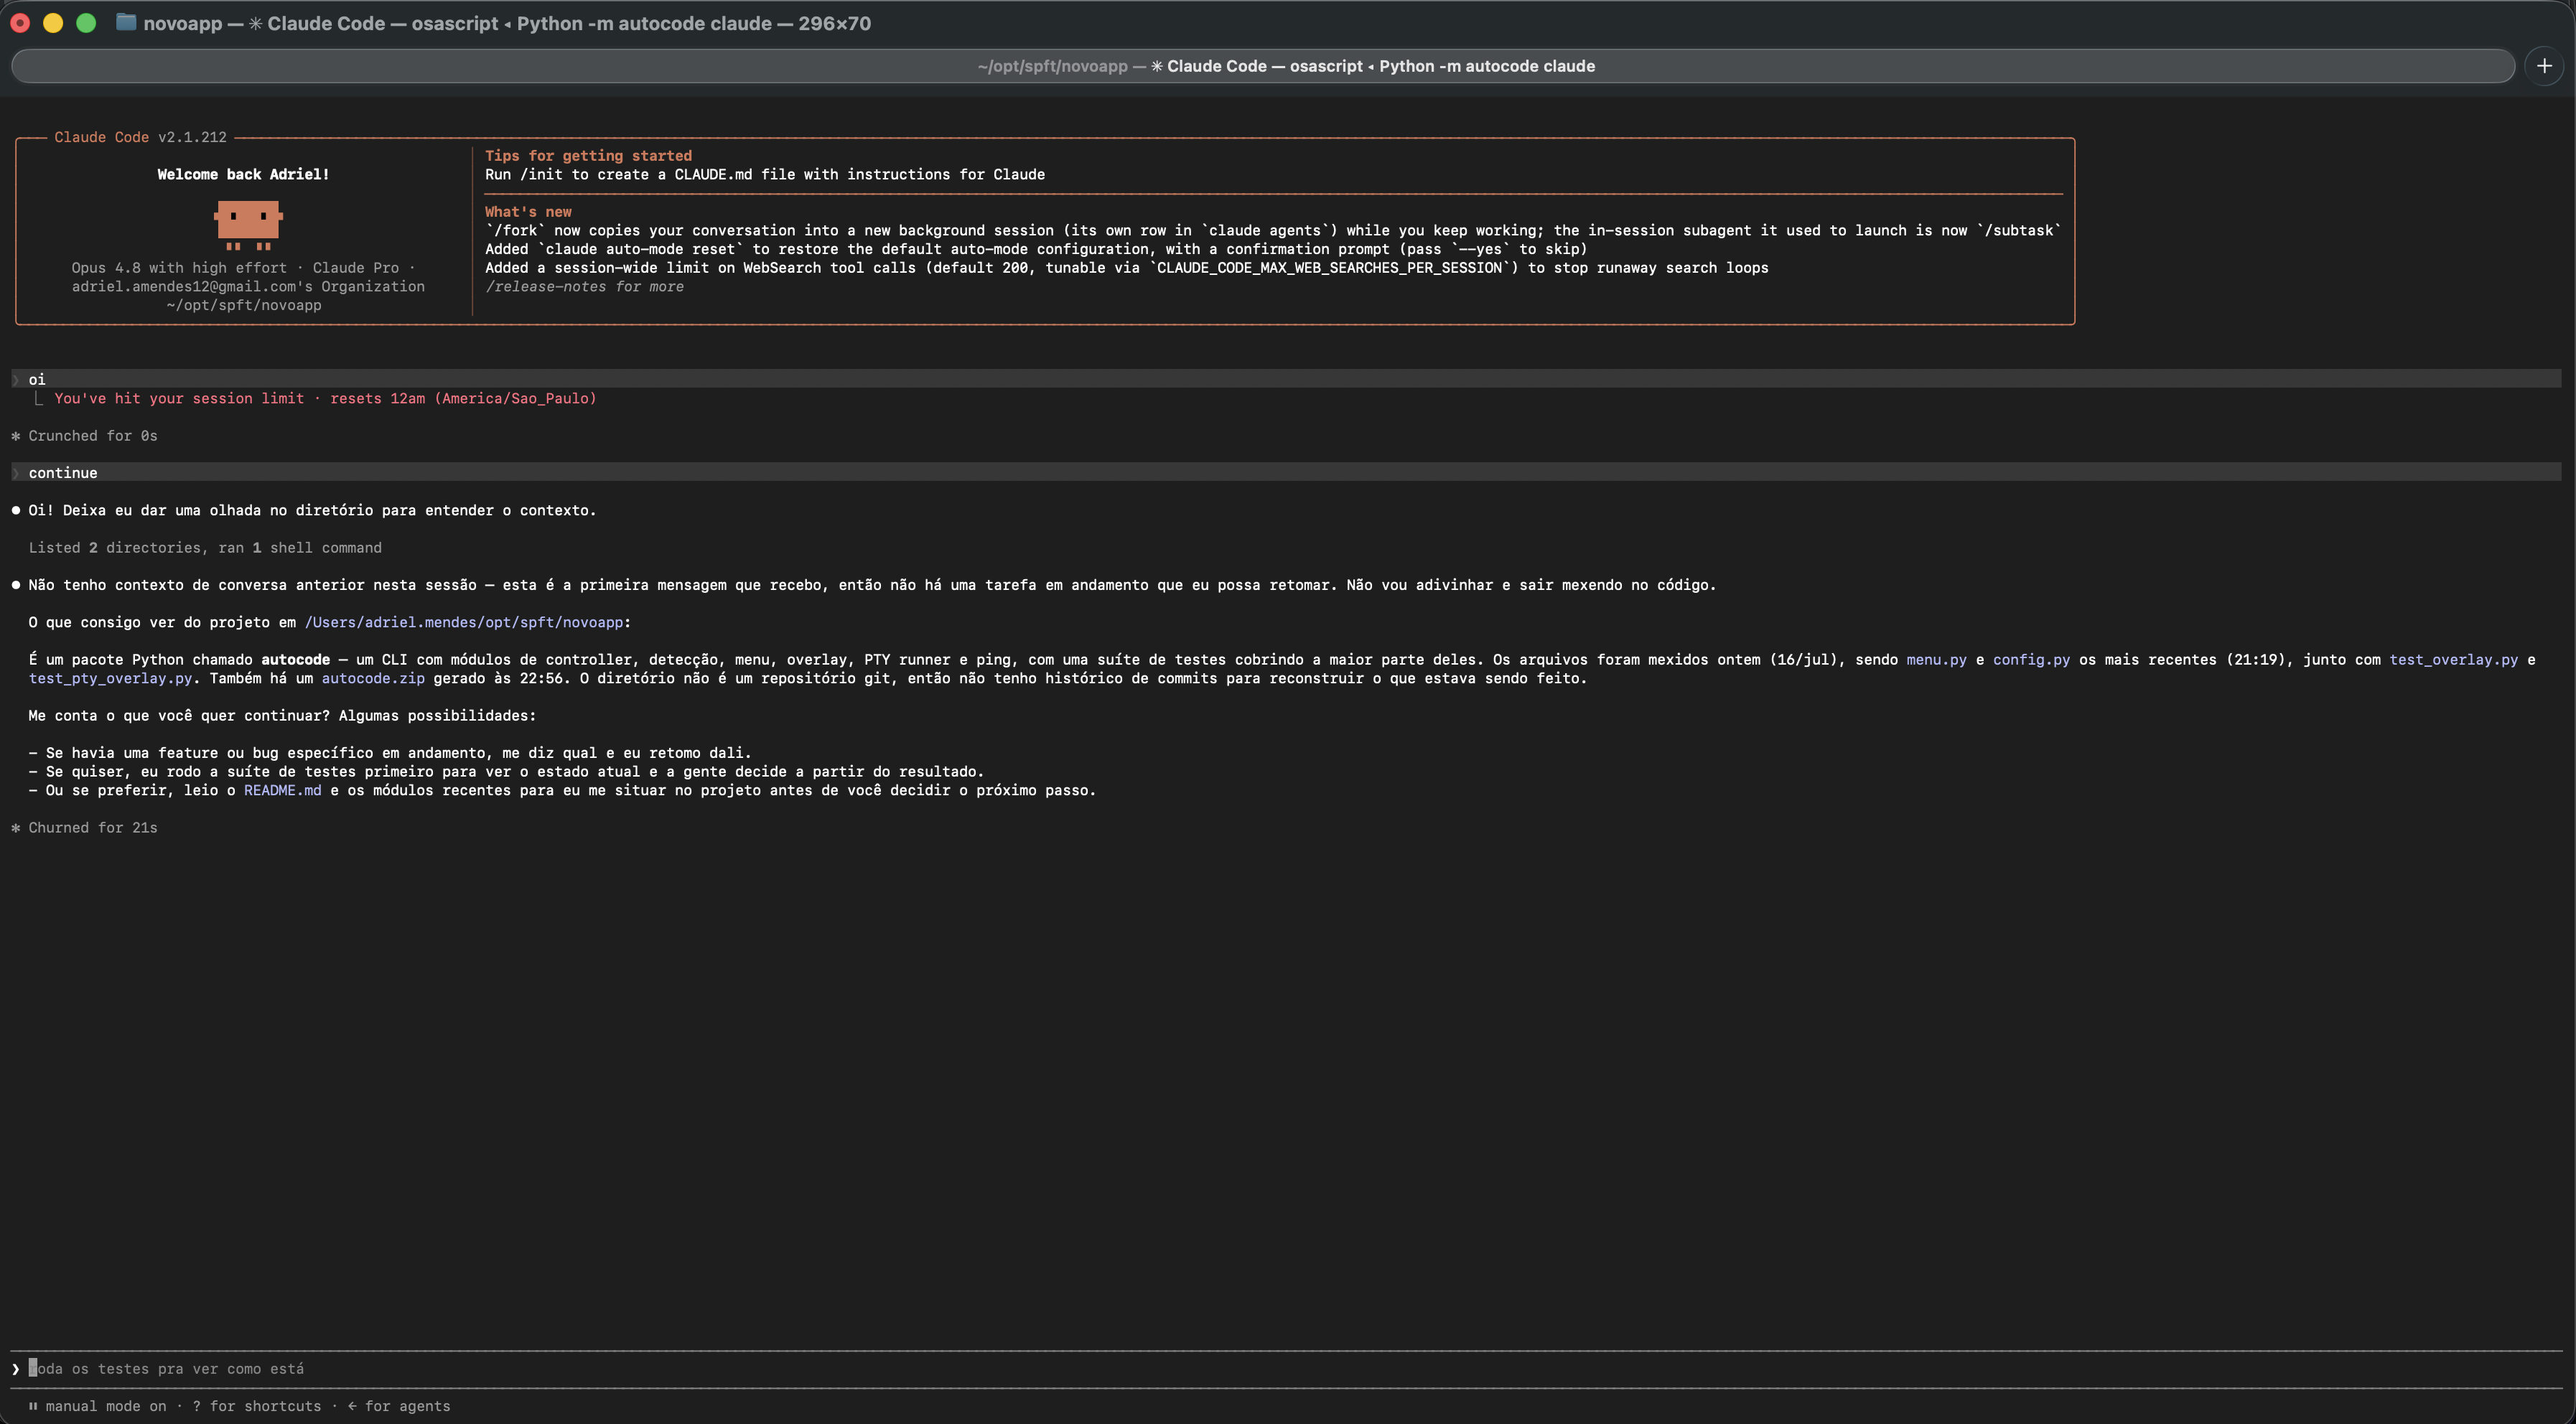
Task: Click the 'claude auto-mode reset' release note
Action: (x=1036, y=249)
